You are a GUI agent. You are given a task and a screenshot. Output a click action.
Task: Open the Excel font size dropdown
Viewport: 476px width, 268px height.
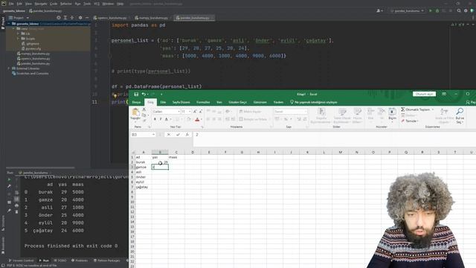pos(190,112)
